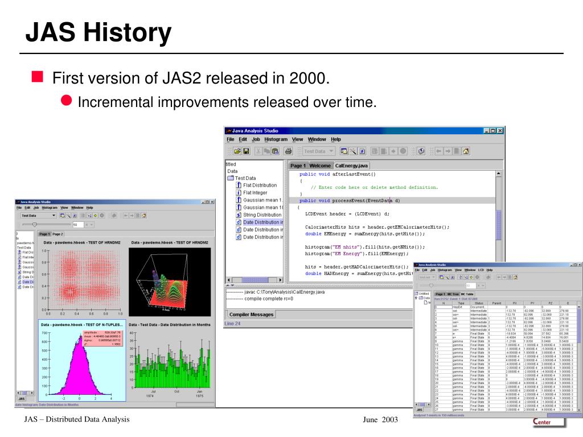Click the new page icon in left window toolbar
Viewport: 583px width, 437px height.
tap(63, 216)
